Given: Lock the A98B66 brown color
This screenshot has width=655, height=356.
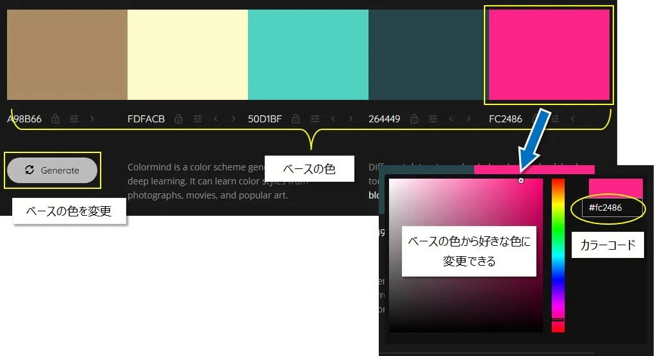Looking at the screenshot, I should pyautogui.click(x=55, y=118).
